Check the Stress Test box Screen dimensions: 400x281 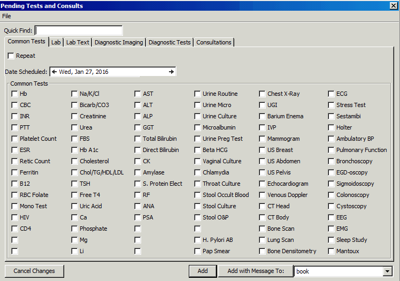click(331, 105)
